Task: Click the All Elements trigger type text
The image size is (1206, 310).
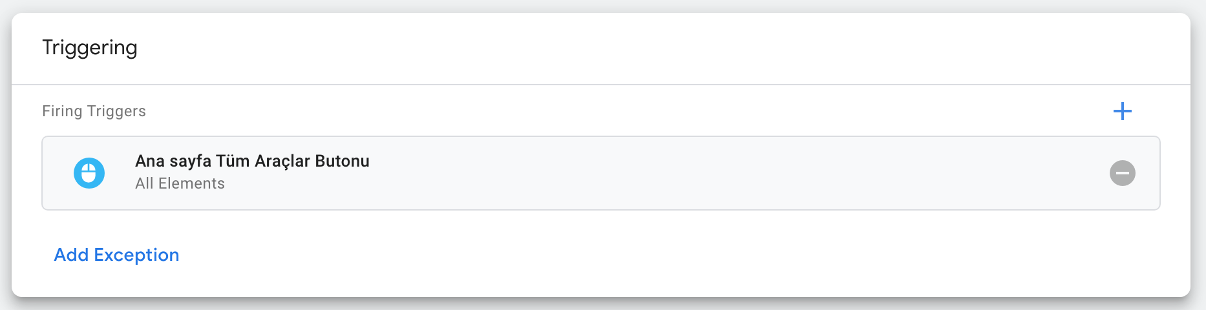Action: pos(180,183)
